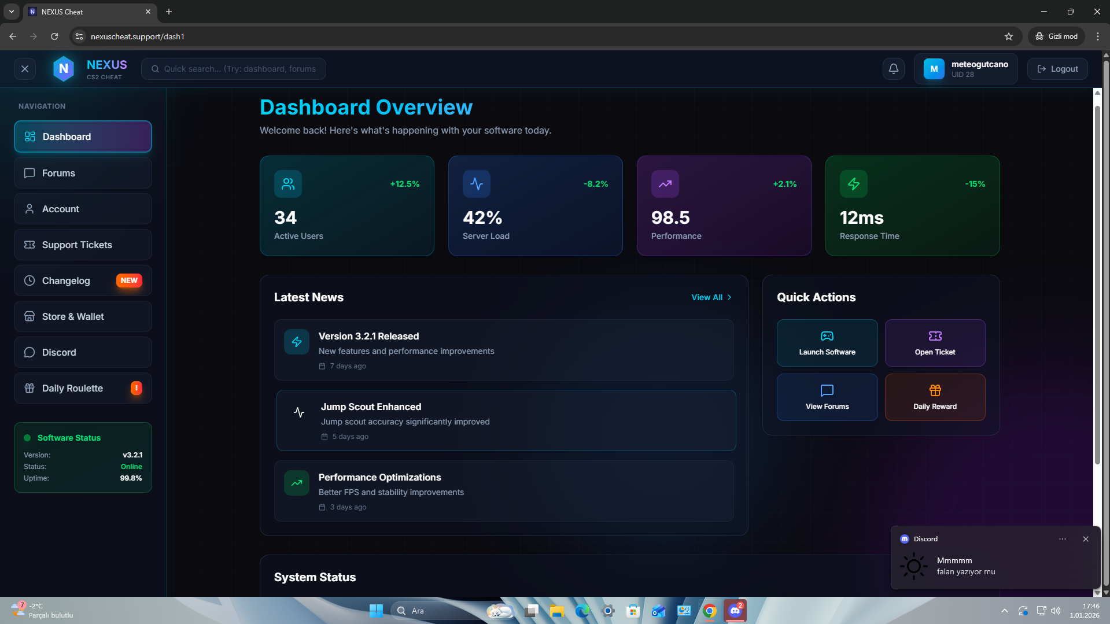This screenshot has height=624, width=1110.
Task: Open the Changelog page
Action: click(83, 280)
